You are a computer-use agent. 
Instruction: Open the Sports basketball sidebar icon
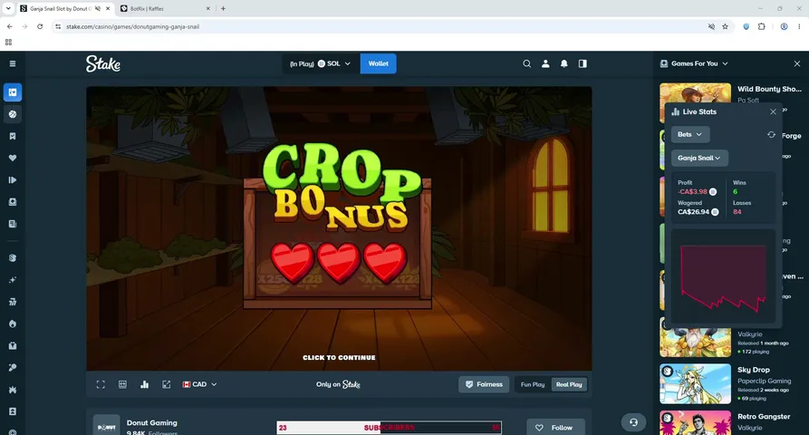(13, 114)
